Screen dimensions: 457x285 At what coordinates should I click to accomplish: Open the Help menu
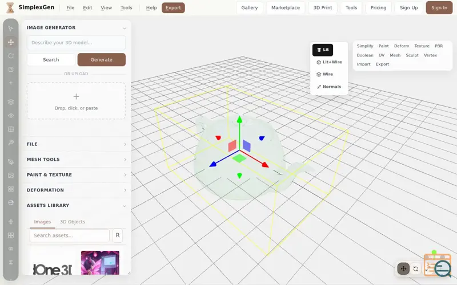click(x=151, y=8)
